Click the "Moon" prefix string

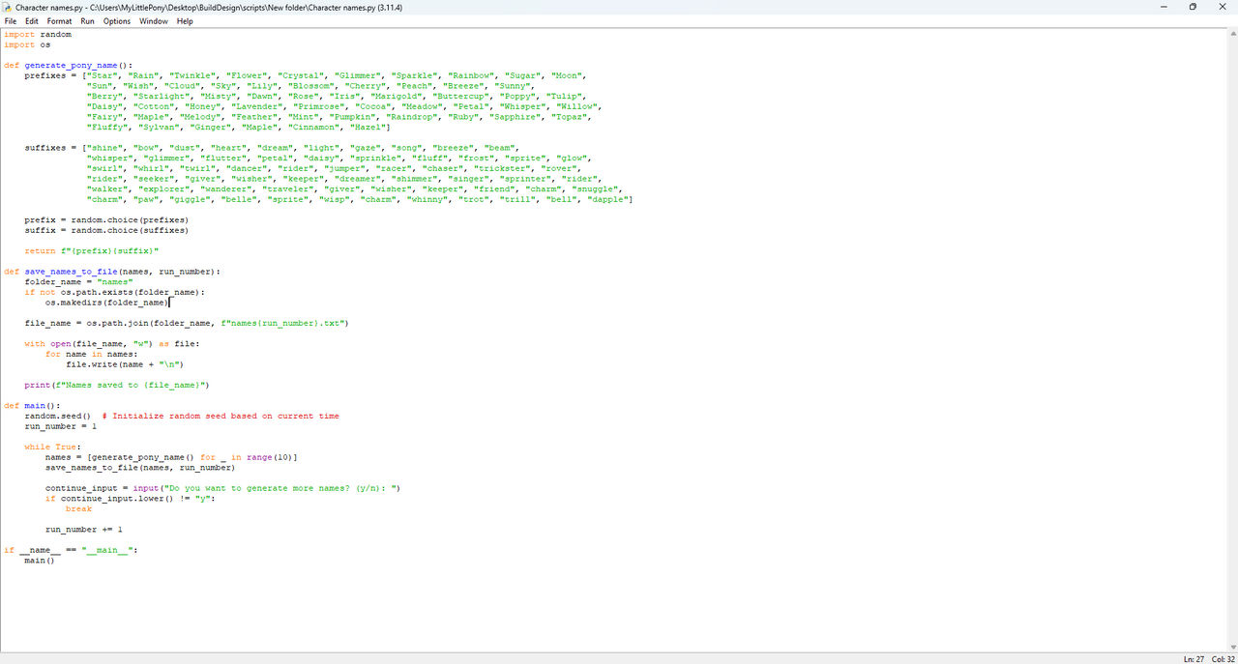[568, 75]
